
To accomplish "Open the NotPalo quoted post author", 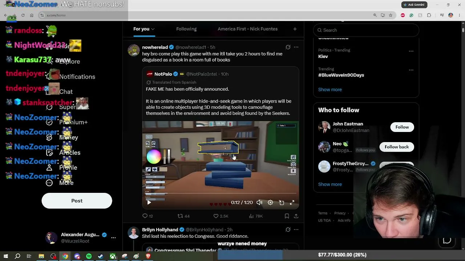I will [163, 74].
